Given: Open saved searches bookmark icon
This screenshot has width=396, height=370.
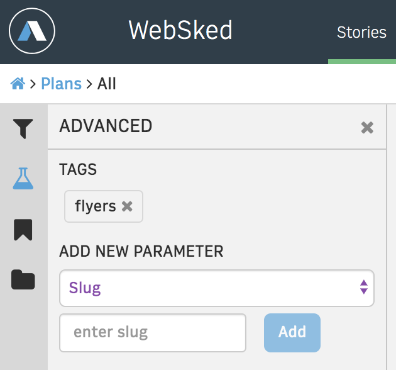Looking at the screenshot, I should (23, 230).
